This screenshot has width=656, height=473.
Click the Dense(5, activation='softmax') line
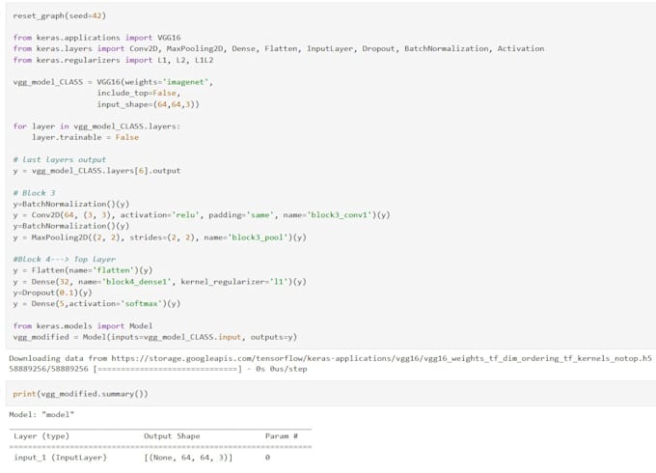[x=96, y=303]
